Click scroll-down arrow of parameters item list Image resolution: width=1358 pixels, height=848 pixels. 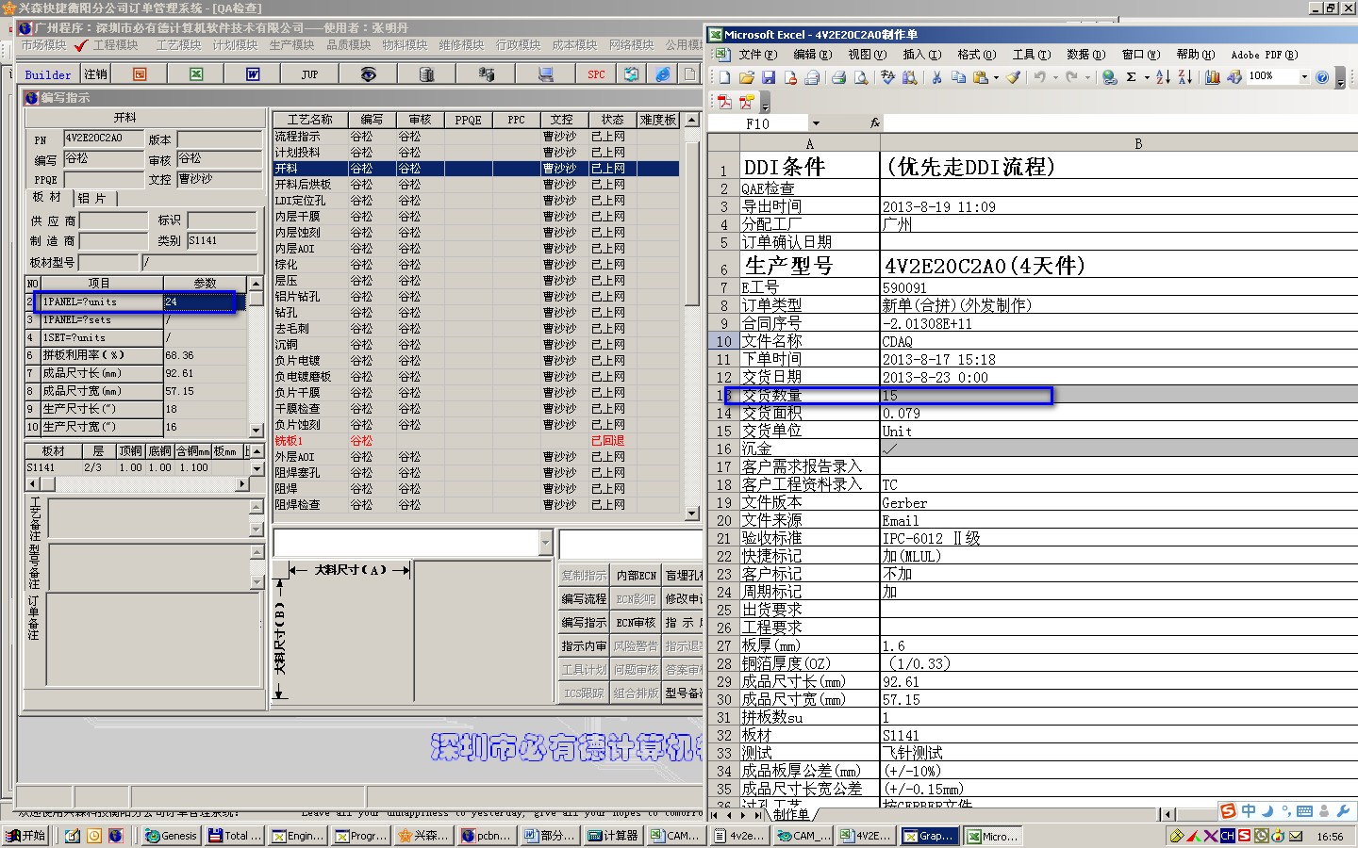(256, 430)
